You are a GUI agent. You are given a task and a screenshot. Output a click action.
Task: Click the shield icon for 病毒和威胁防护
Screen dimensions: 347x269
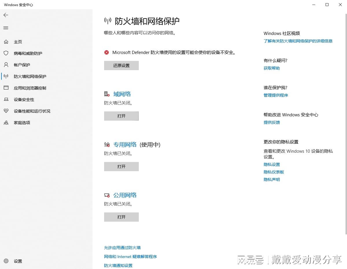[x=6, y=53]
